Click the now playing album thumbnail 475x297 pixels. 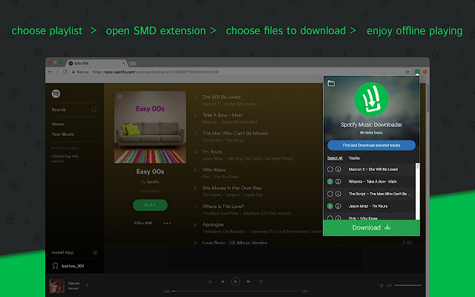tap(57, 286)
